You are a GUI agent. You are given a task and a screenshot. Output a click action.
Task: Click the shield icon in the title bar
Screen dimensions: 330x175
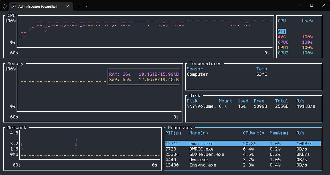[x=4, y=6]
